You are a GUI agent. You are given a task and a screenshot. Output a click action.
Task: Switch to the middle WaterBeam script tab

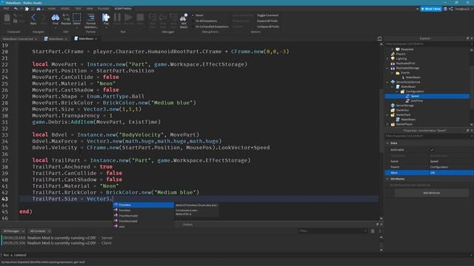[56, 39]
